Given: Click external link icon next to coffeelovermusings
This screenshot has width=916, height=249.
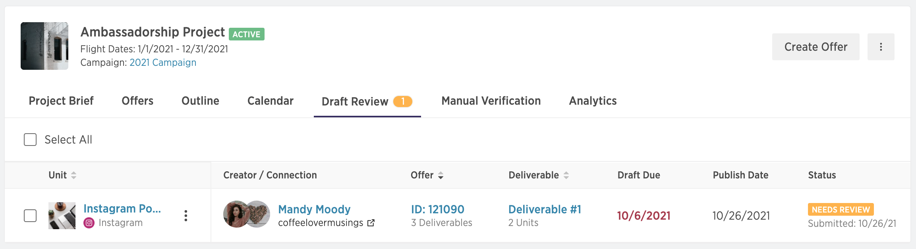Looking at the screenshot, I should click(x=371, y=223).
